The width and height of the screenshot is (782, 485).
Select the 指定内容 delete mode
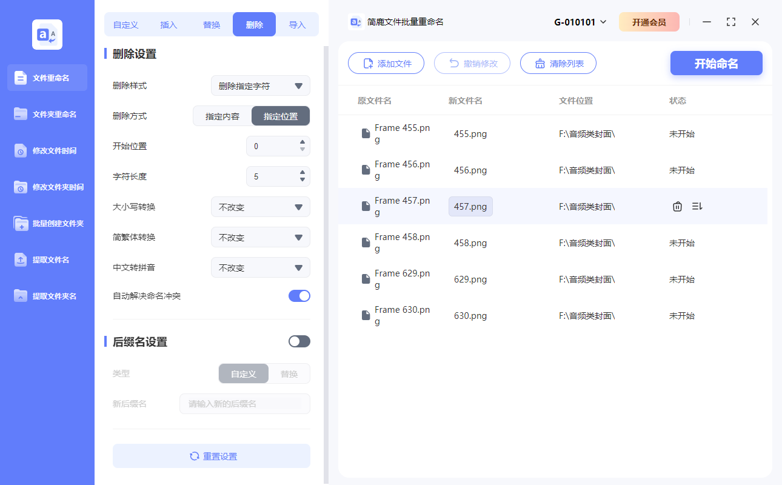(x=222, y=116)
